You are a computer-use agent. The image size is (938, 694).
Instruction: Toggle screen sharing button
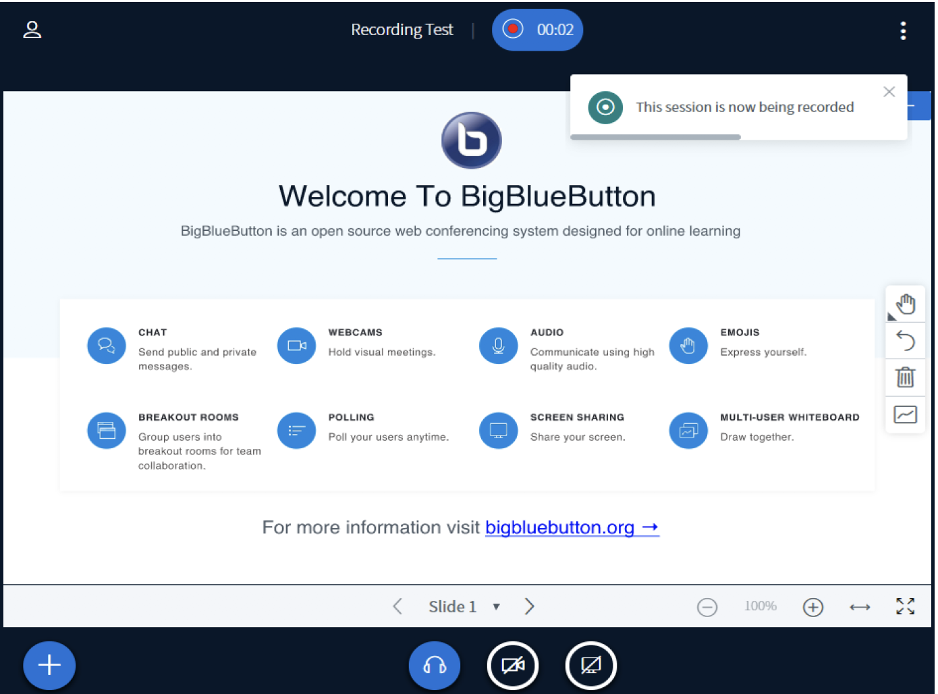[x=591, y=666]
